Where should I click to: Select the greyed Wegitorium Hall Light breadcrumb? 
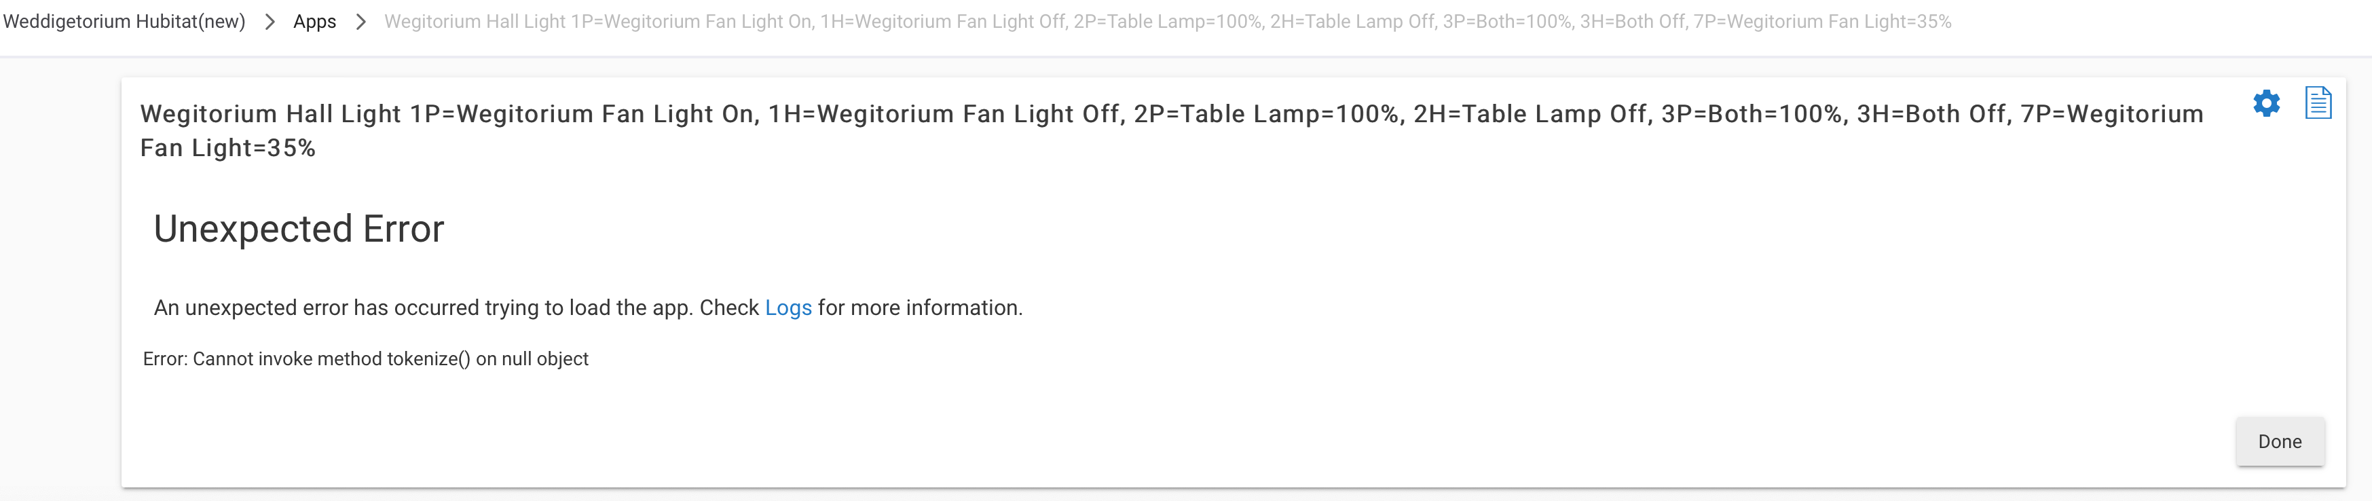tap(1168, 21)
